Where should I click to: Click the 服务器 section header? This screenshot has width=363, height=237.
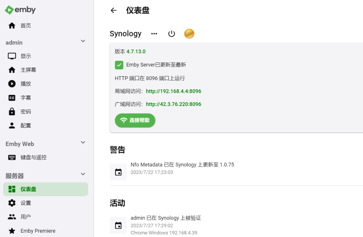coord(15,176)
